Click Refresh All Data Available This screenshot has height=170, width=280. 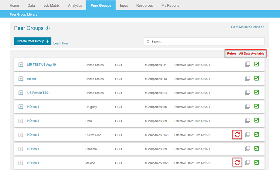pyautogui.click(x=246, y=53)
